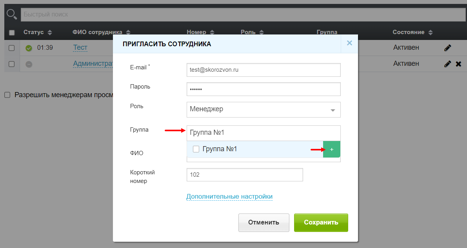Viewport: 467px width, 248px height.
Task: Click the green plus button beside Группа №1
Action: 332,149
